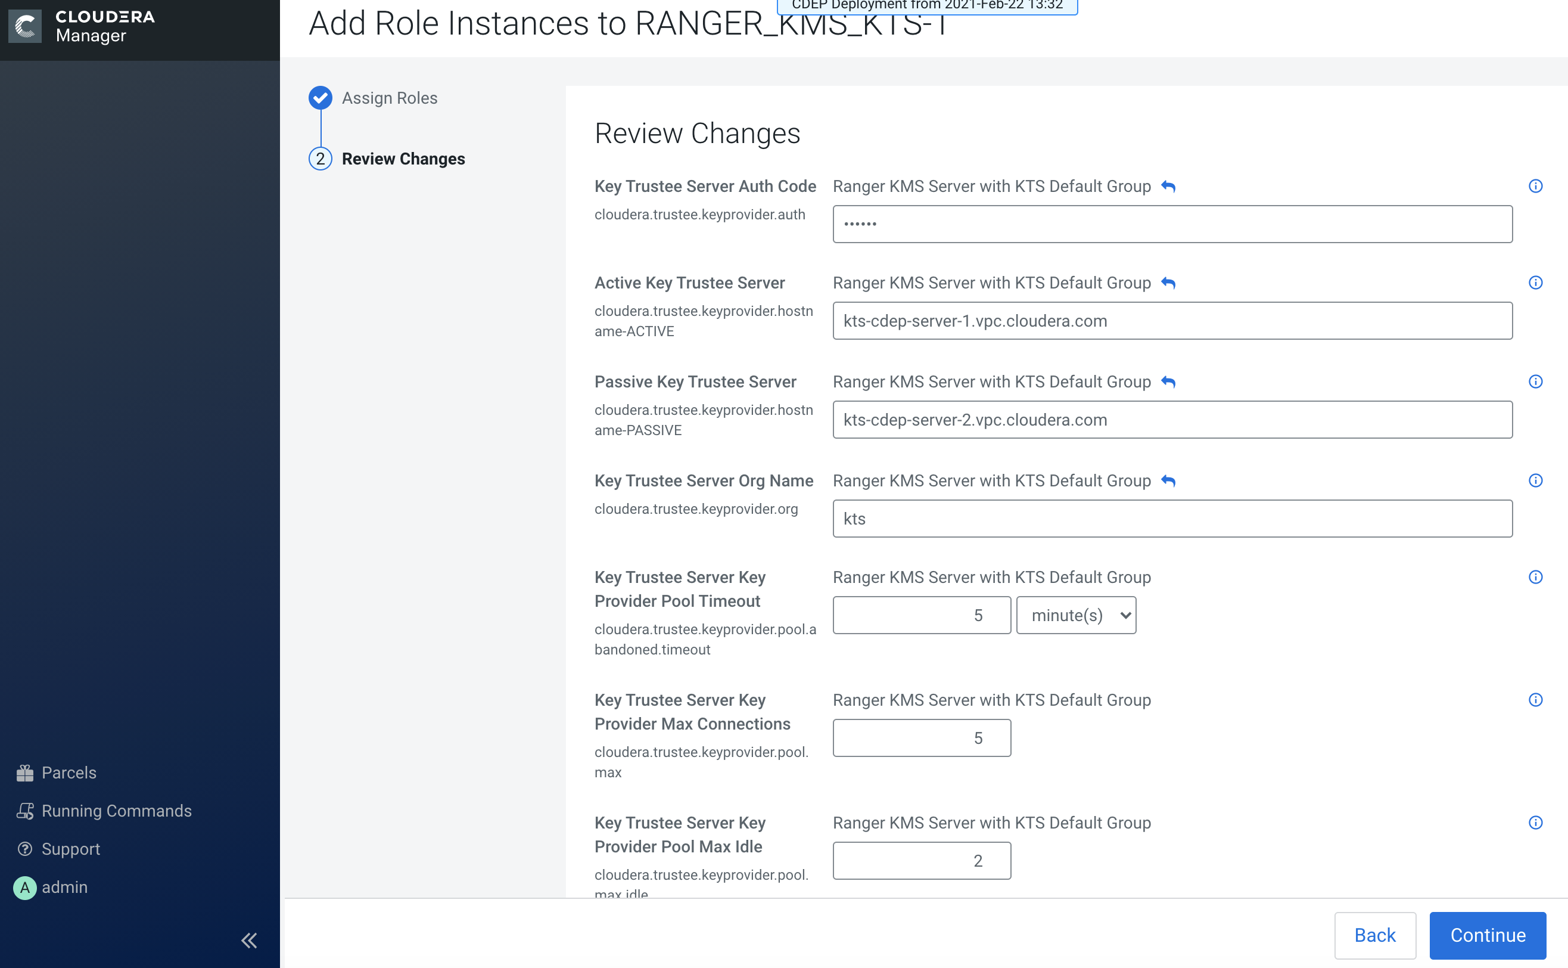
Task: Click the Cloudera Manager logo icon
Action: click(25, 26)
